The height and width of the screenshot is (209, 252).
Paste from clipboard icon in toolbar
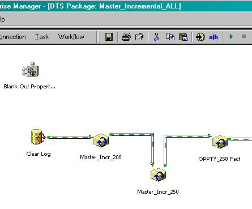tap(183, 37)
